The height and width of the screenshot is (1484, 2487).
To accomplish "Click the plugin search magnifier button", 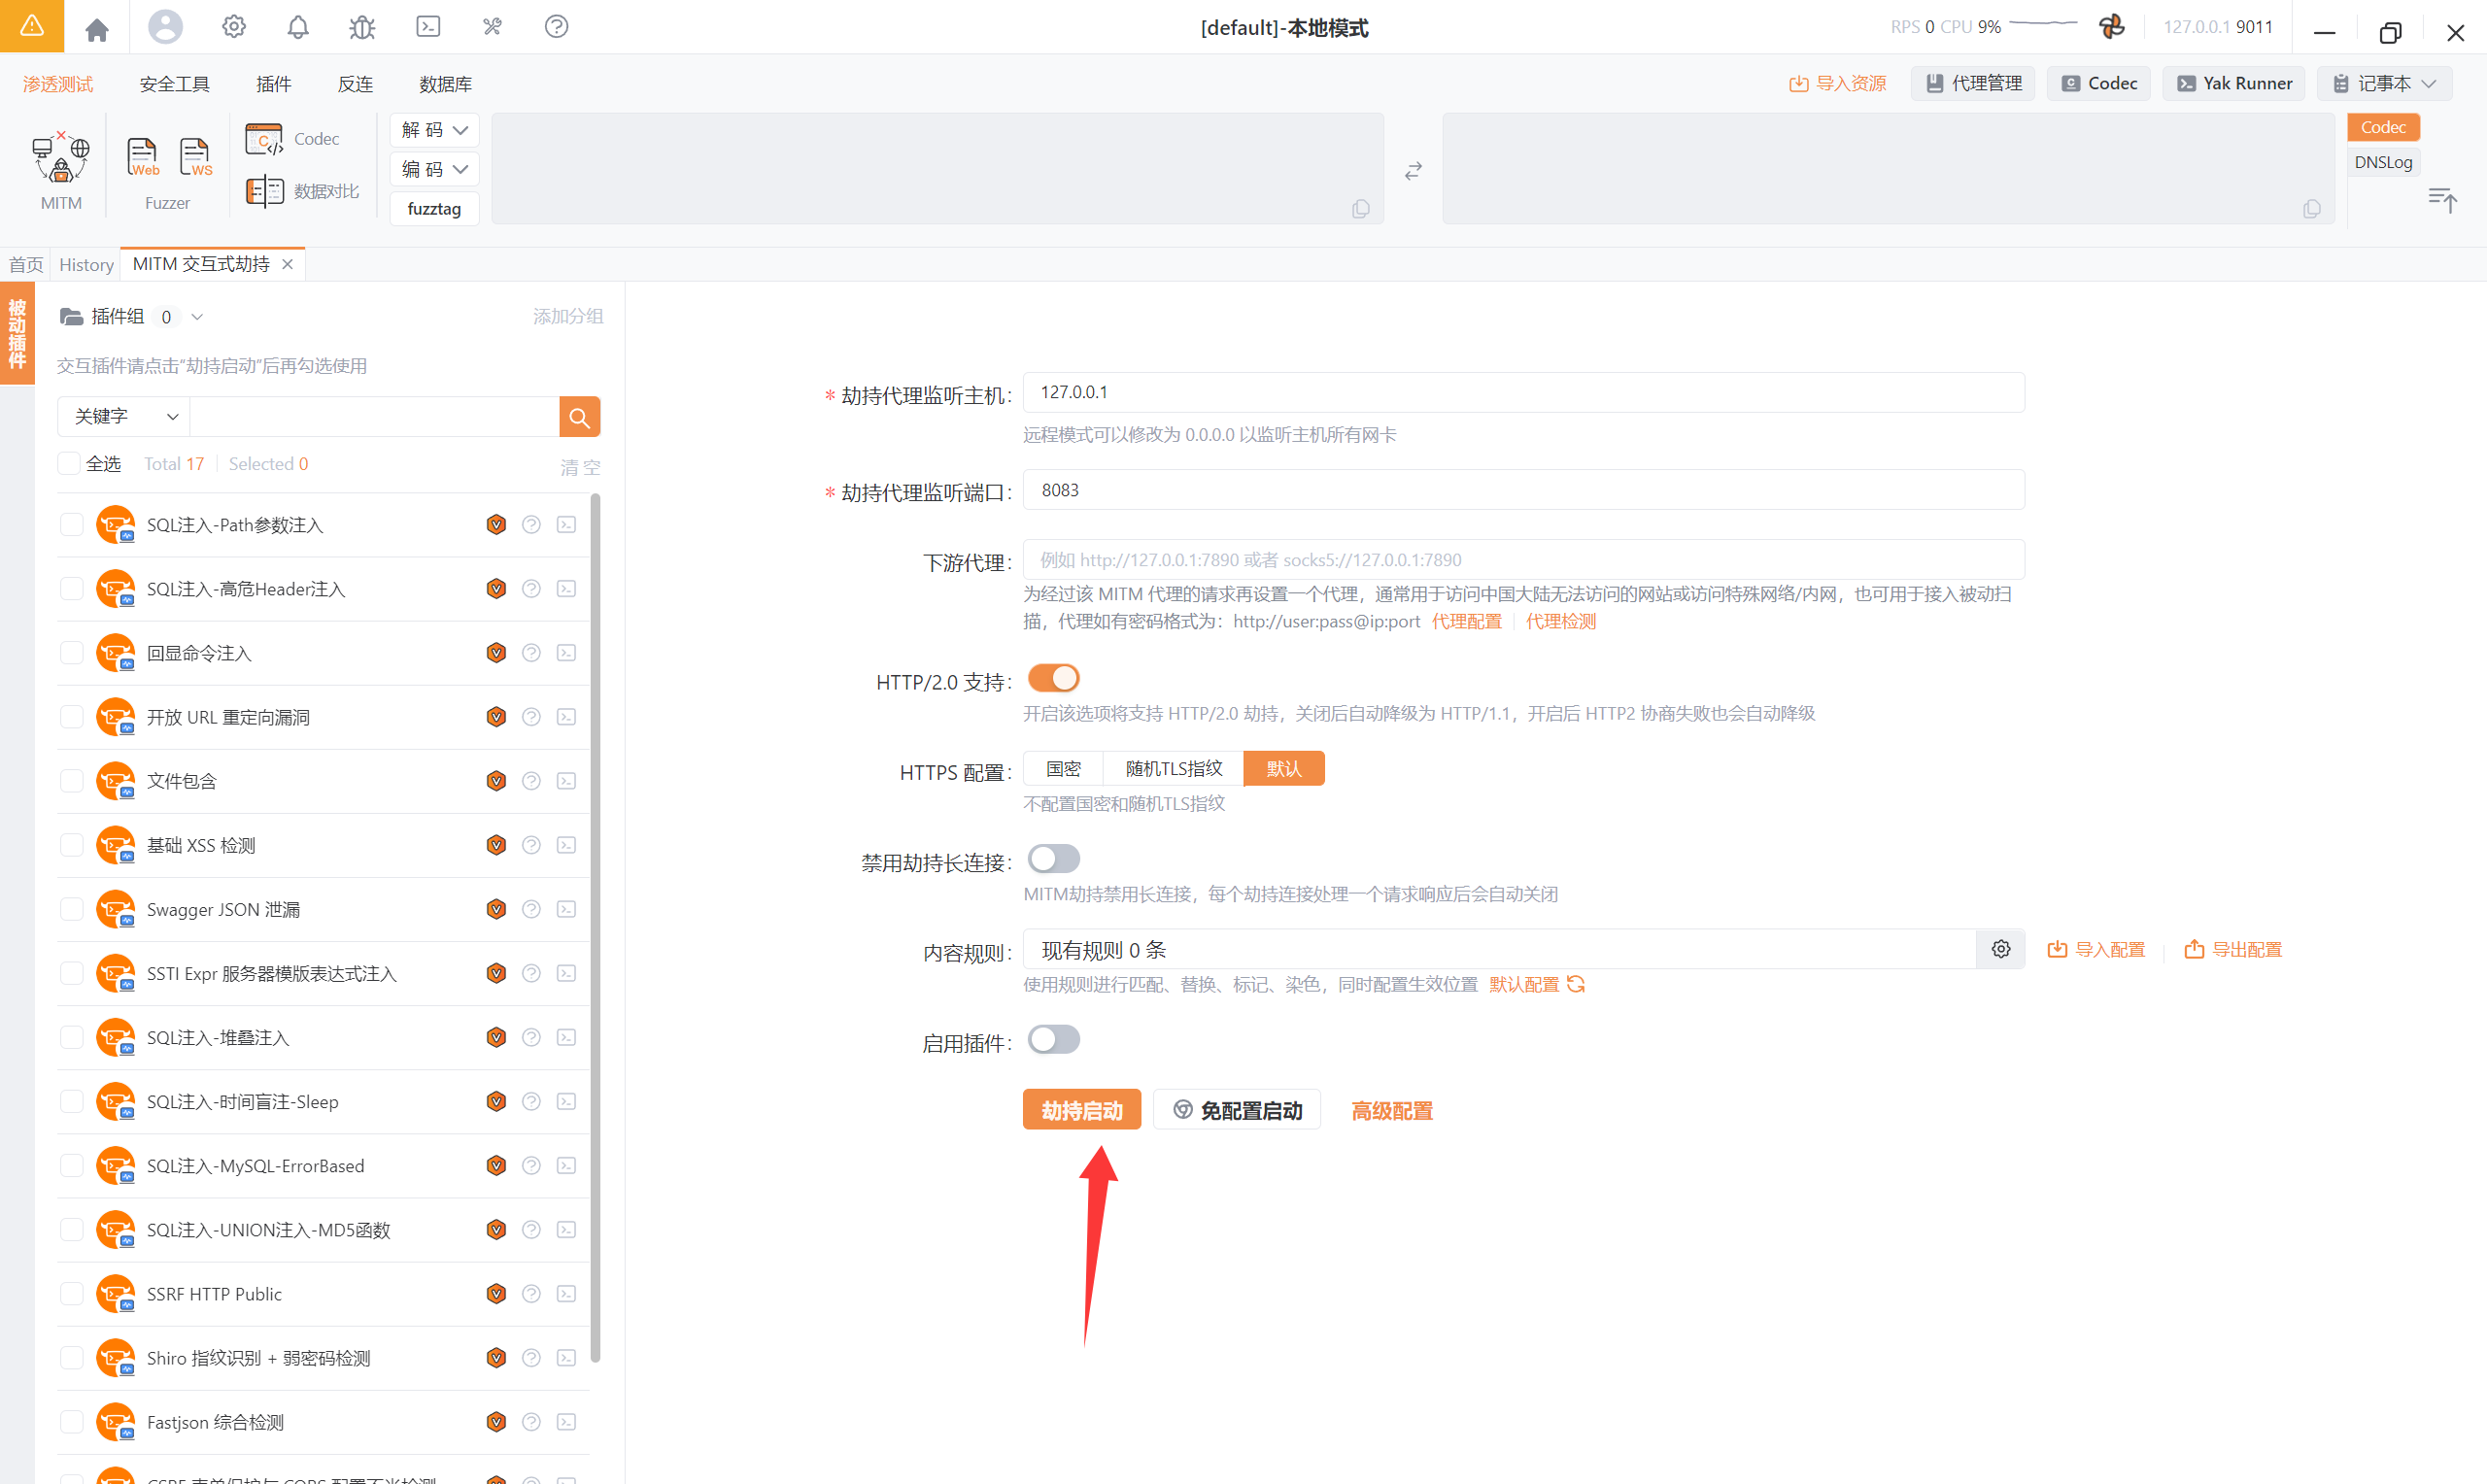I will pyautogui.click(x=580, y=417).
